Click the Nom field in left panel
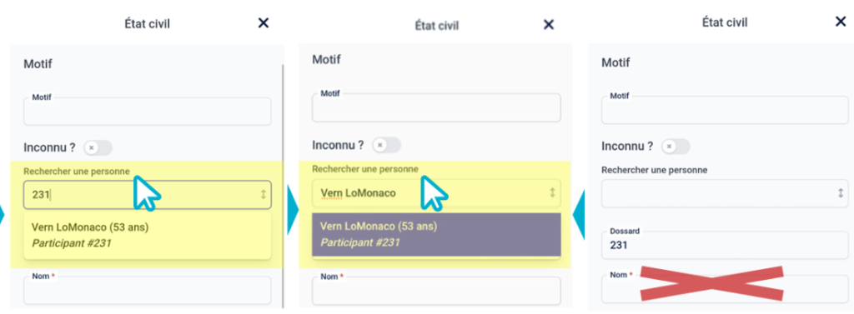Viewport: 854px width, 314px height. [147, 290]
